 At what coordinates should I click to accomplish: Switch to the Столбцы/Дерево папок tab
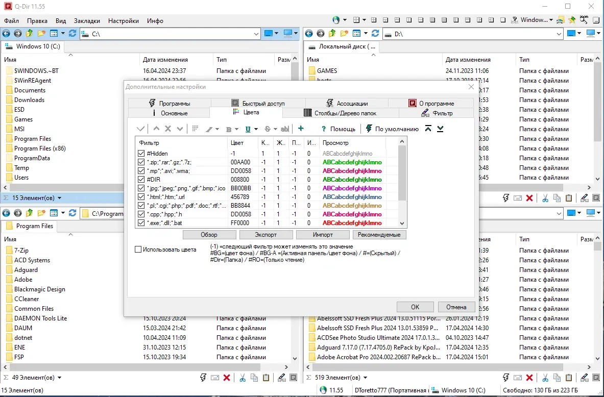point(341,113)
